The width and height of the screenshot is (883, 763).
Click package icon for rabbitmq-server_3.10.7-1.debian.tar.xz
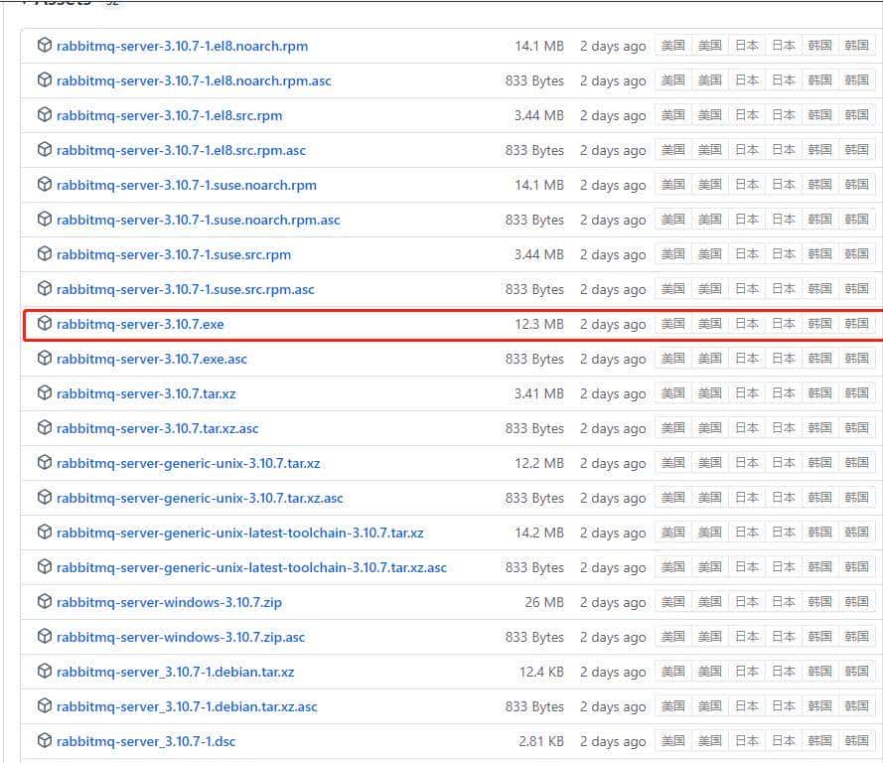(44, 672)
